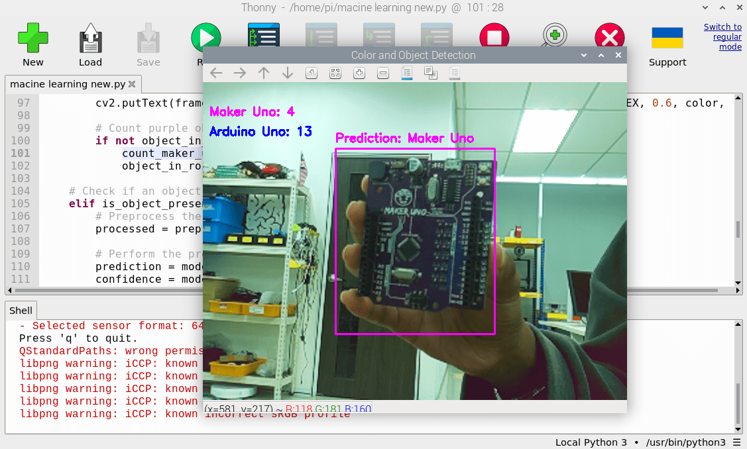The image size is (747, 449).
Task: Click Switch to regular mode link
Action: [722, 37]
